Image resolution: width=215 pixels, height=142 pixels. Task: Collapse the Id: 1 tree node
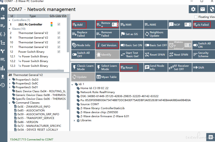[72, 85]
